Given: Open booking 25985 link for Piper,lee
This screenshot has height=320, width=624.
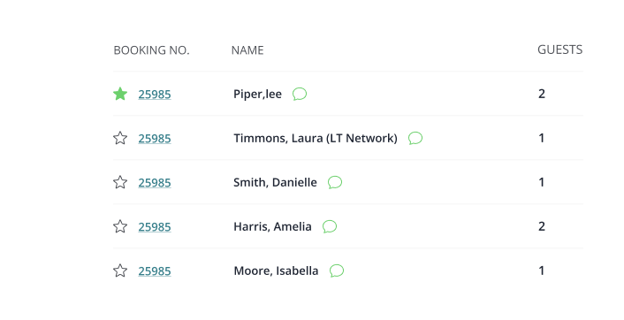Looking at the screenshot, I should tap(155, 95).
